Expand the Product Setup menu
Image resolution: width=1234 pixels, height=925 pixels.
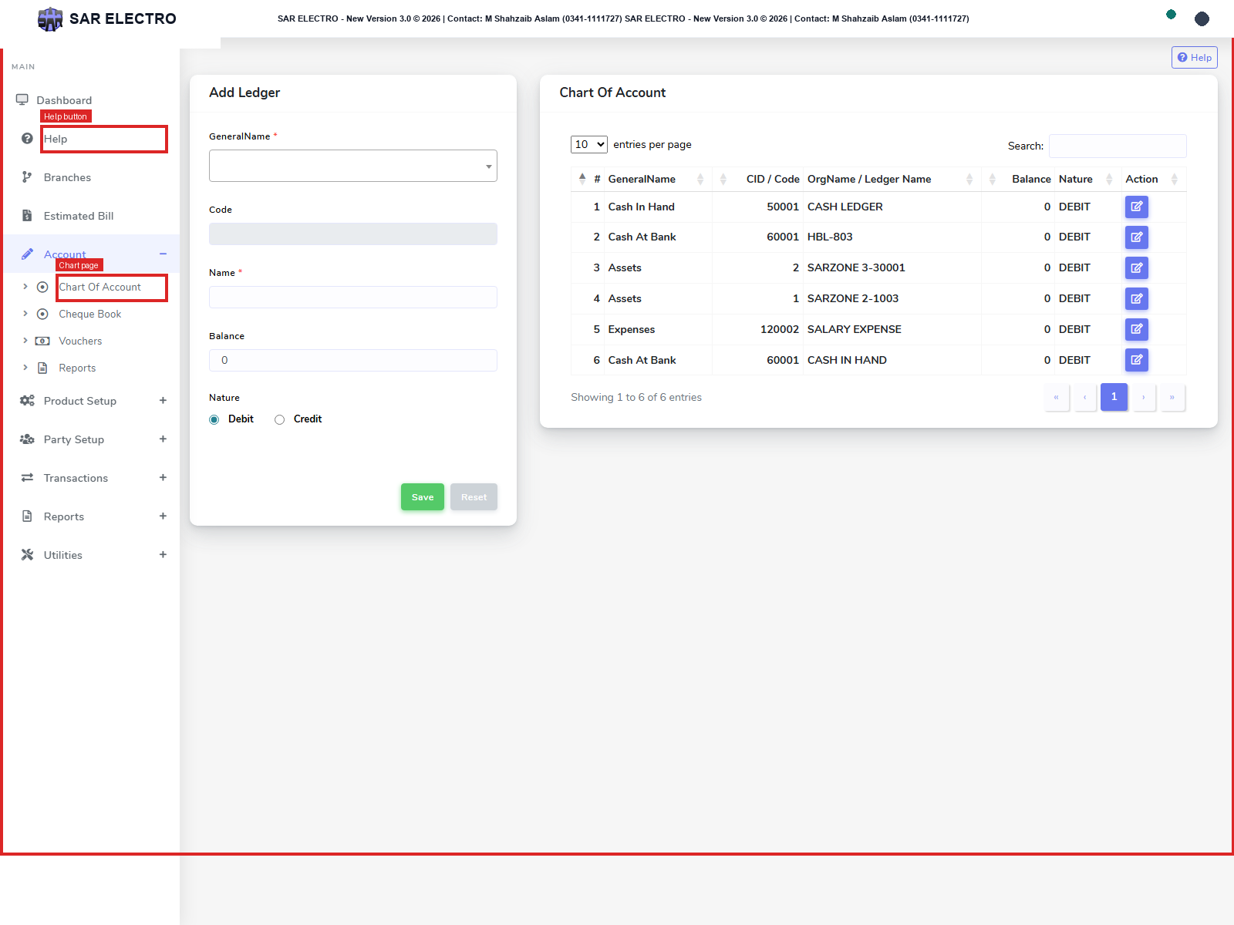point(163,400)
